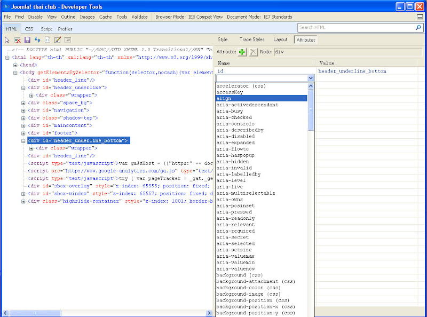Click the Developer Tools title bar icon
427x317 pixels.
[x=6, y=6]
